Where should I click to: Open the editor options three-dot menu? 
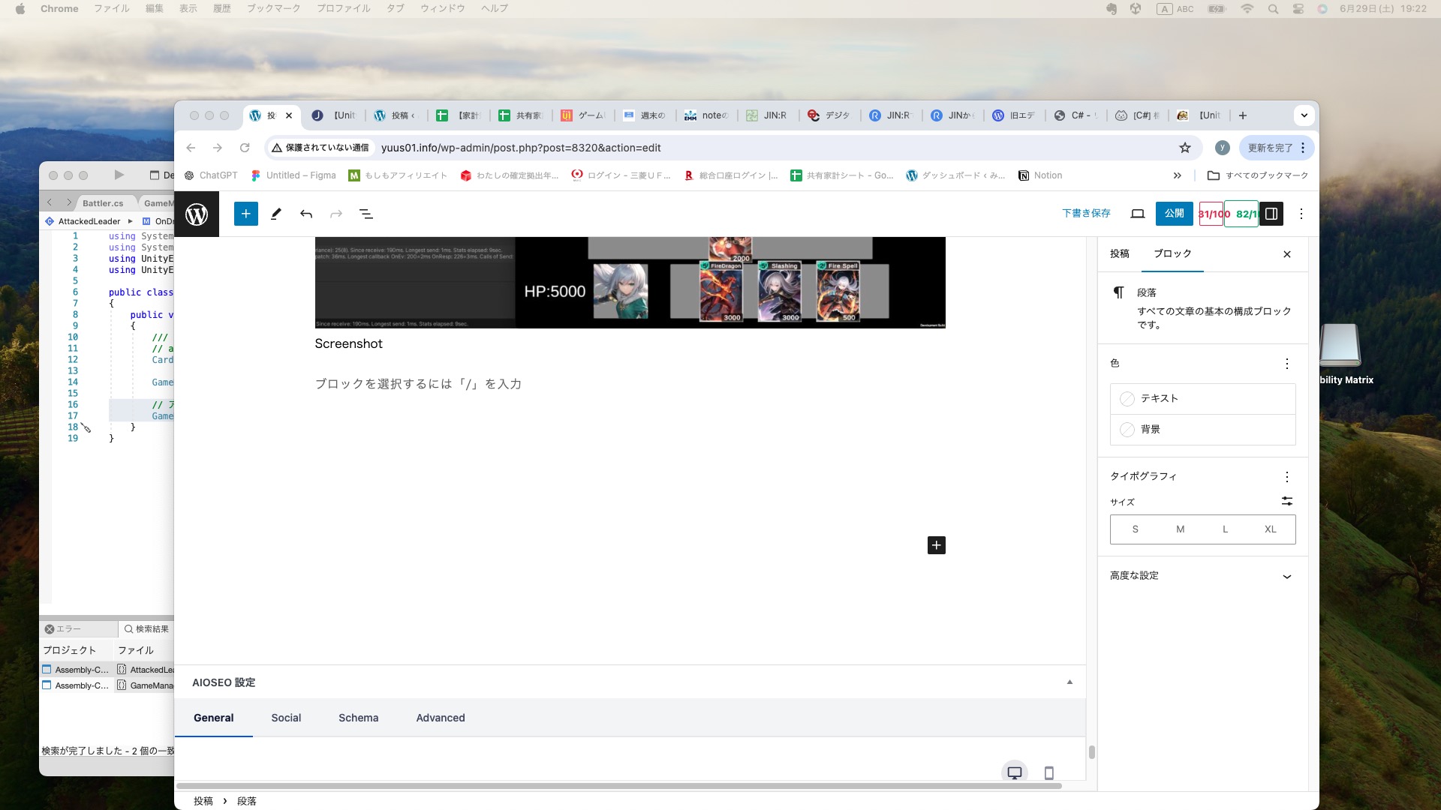click(x=1301, y=214)
